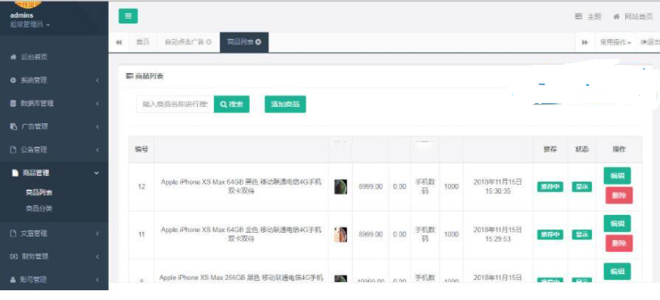Click price 8999.00 in row 12

pyautogui.click(x=371, y=186)
